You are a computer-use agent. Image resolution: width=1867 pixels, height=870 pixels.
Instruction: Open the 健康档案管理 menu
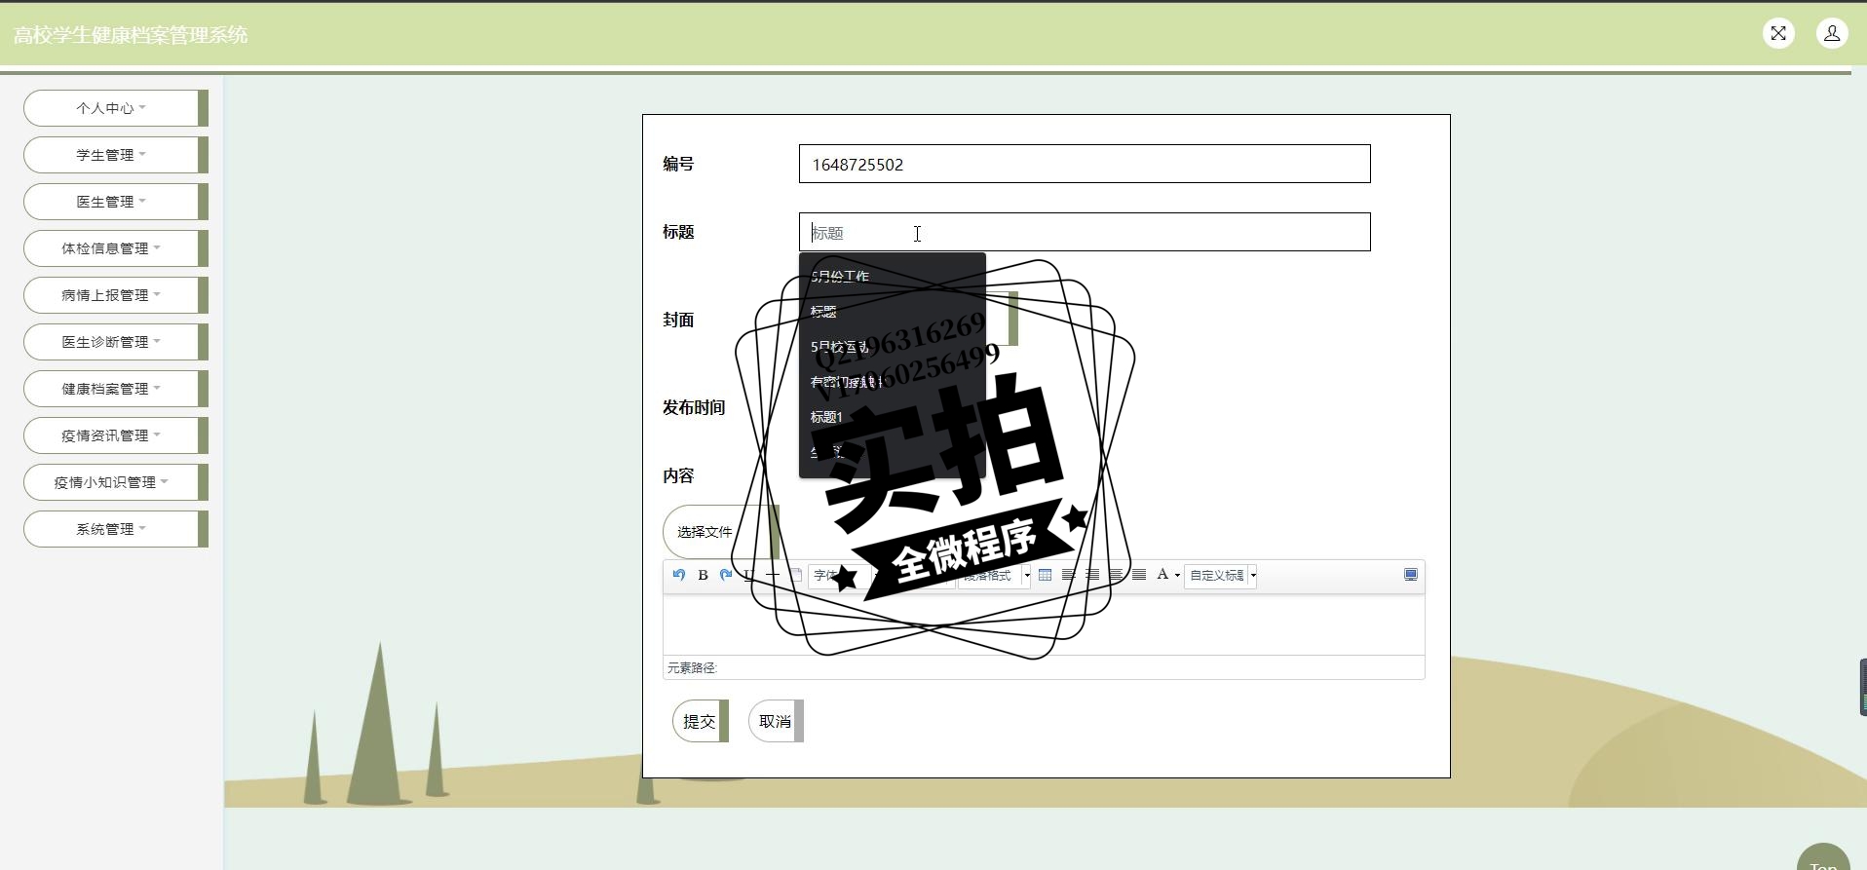point(116,389)
